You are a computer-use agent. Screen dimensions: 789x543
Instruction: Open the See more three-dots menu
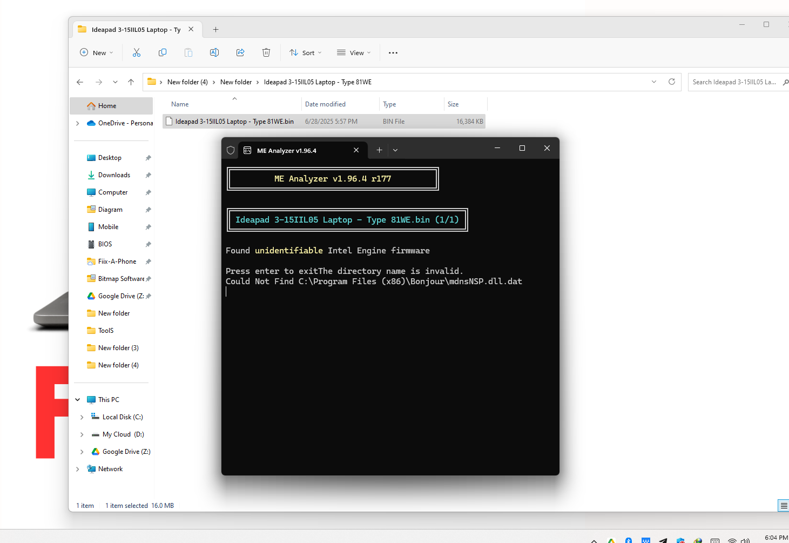click(393, 53)
